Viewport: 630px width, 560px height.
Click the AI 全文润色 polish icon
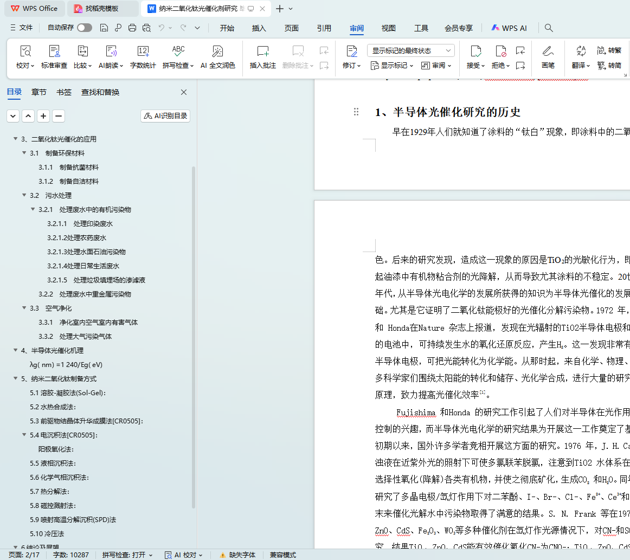217,52
